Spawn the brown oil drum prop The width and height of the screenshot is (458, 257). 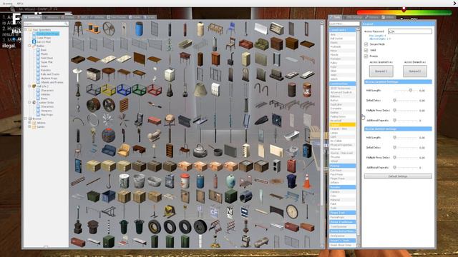click(292, 89)
